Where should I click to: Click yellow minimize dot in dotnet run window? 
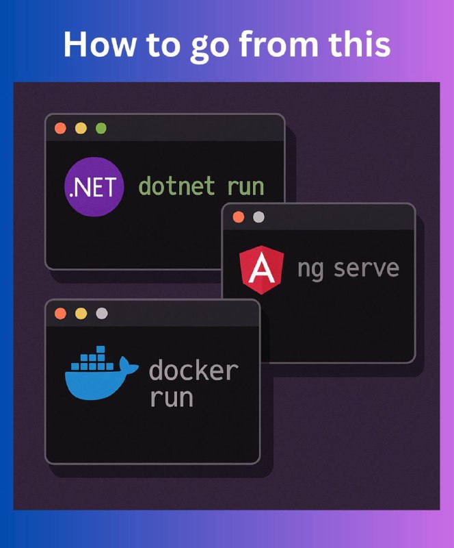(81, 128)
